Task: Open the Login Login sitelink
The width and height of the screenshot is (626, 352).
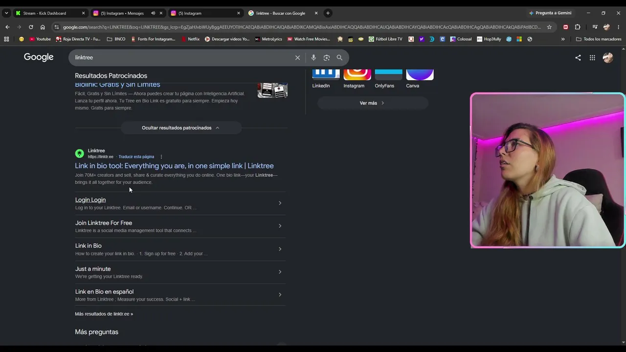Action: coord(90,200)
